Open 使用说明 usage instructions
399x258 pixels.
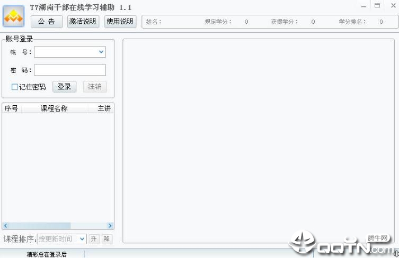[x=120, y=22]
